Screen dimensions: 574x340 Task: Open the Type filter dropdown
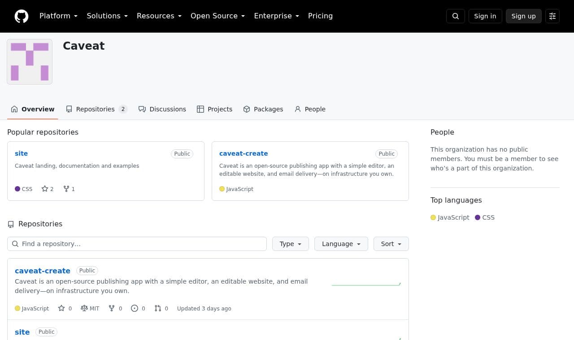coord(291,244)
